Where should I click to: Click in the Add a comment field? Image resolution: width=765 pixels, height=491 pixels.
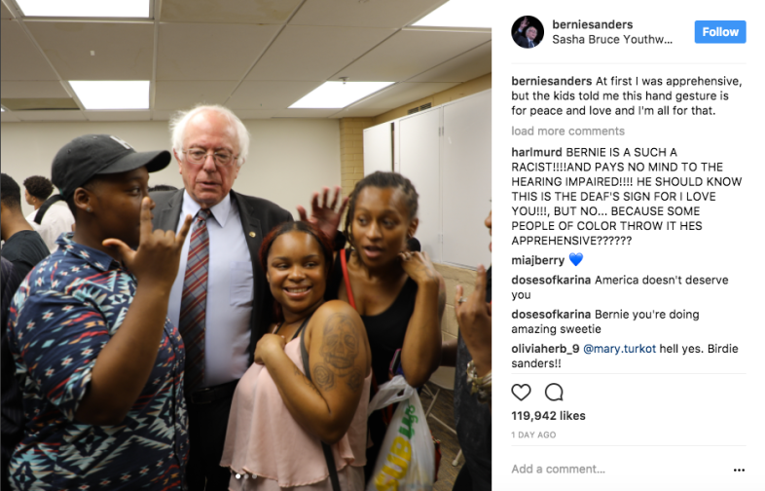click(x=620, y=469)
